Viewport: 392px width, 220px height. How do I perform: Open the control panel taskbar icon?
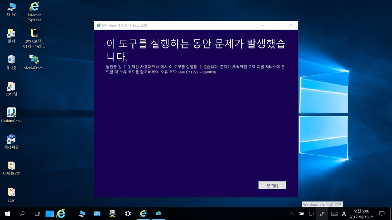tap(97, 214)
